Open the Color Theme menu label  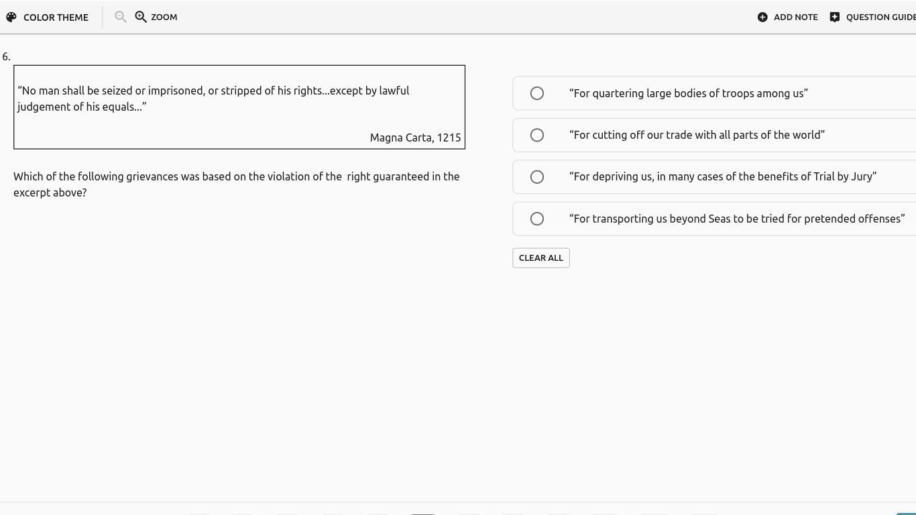pyautogui.click(x=56, y=17)
